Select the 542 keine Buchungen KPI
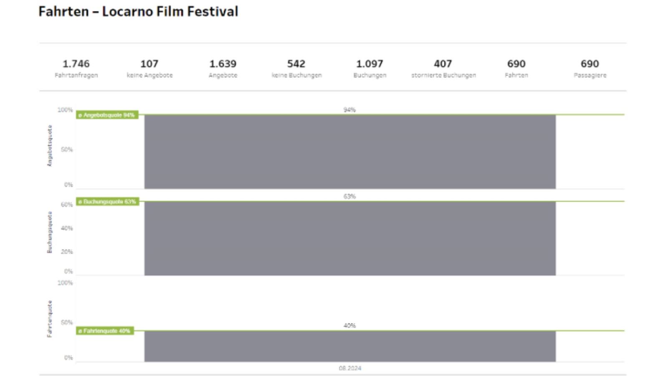The height and width of the screenshot is (376, 668). pos(296,64)
